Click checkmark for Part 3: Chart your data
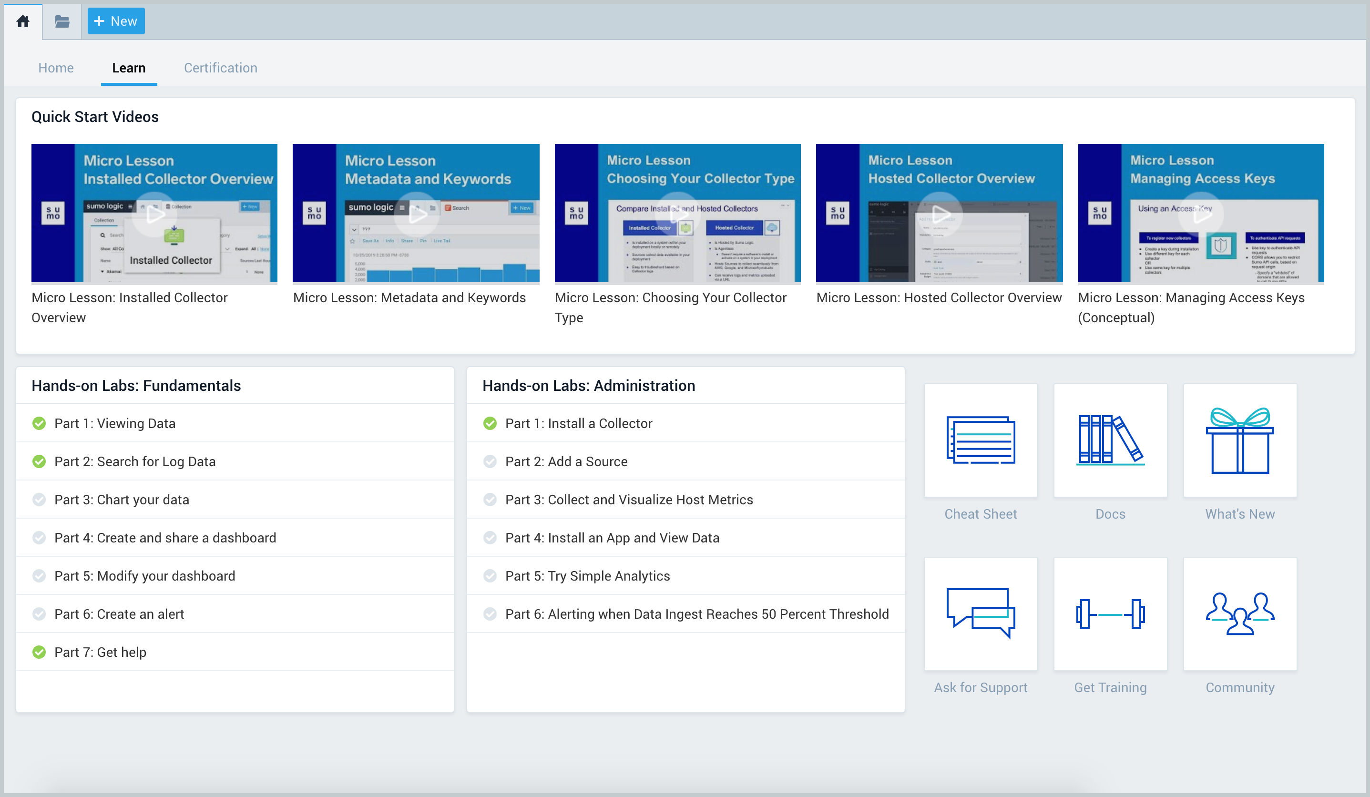The image size is (1370, 797). (x=39, y=499)
